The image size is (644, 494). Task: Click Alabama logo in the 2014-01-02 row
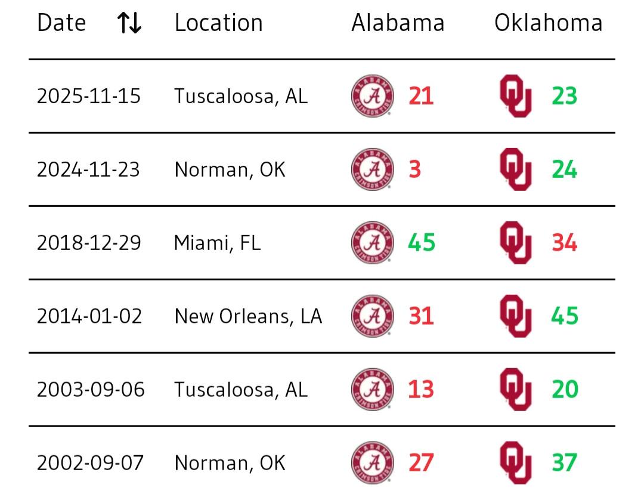(373, 316)
